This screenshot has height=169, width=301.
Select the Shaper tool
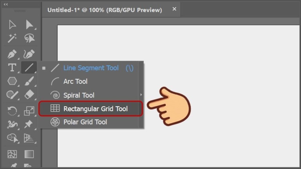coord(12,95)
